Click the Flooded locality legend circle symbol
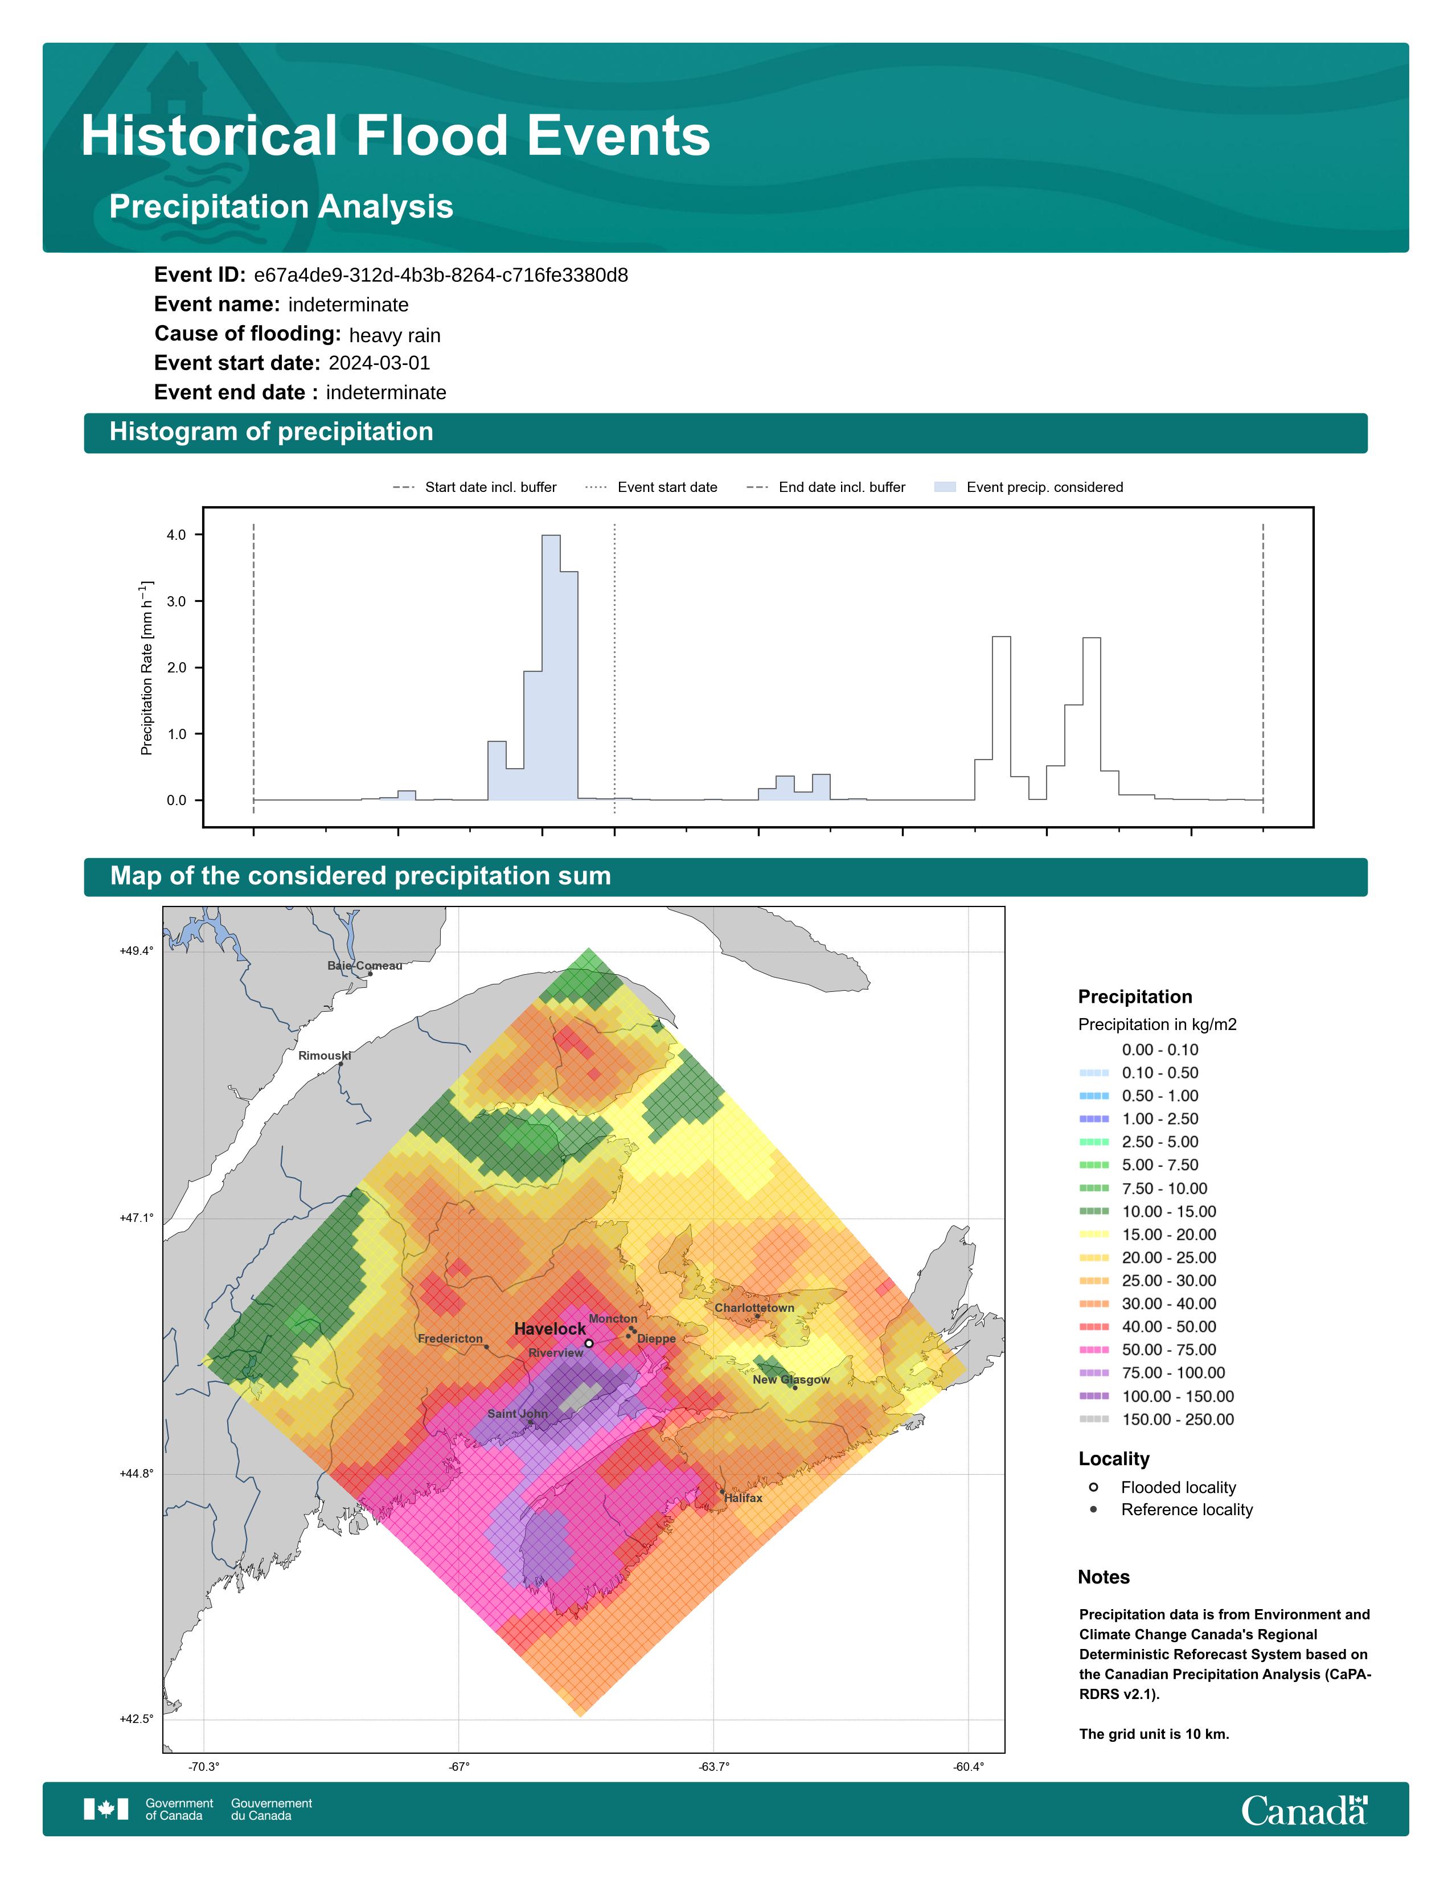 (1093, 1487)
